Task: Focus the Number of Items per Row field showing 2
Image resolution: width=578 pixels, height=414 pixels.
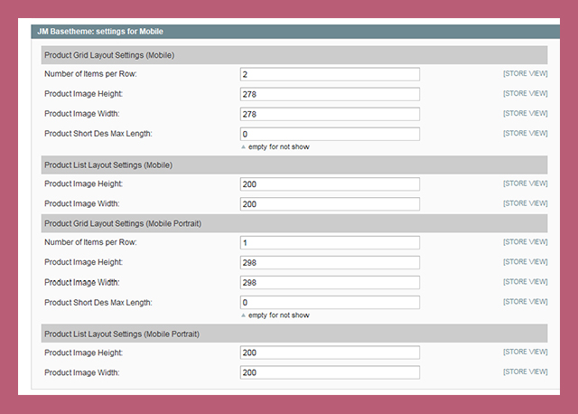Action: pyautogui.click(x=330, y=74)
